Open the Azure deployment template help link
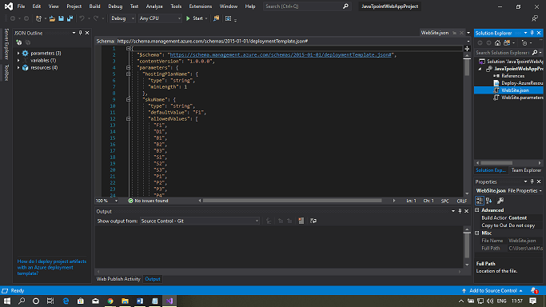546x307 pixels. pyautogui.click(x=51, y=267)
